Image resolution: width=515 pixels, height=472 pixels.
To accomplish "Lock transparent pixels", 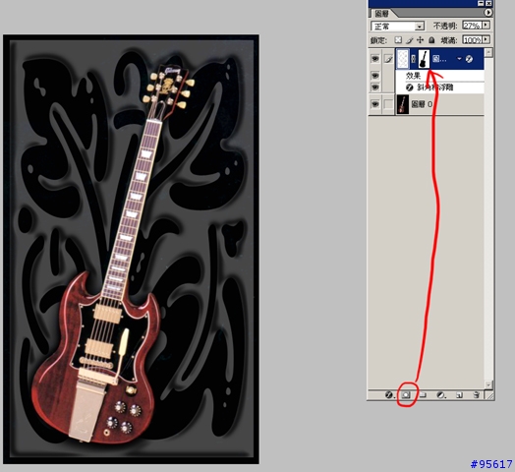I will (398, 40).
